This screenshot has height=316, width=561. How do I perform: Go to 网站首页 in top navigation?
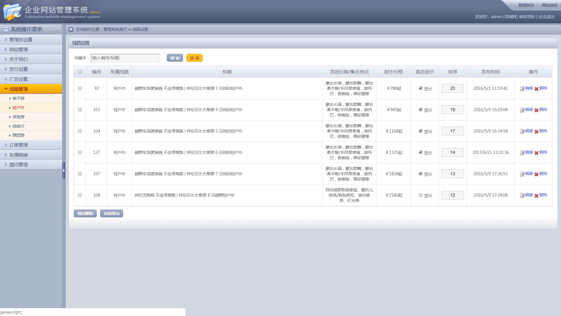(550, 5)
